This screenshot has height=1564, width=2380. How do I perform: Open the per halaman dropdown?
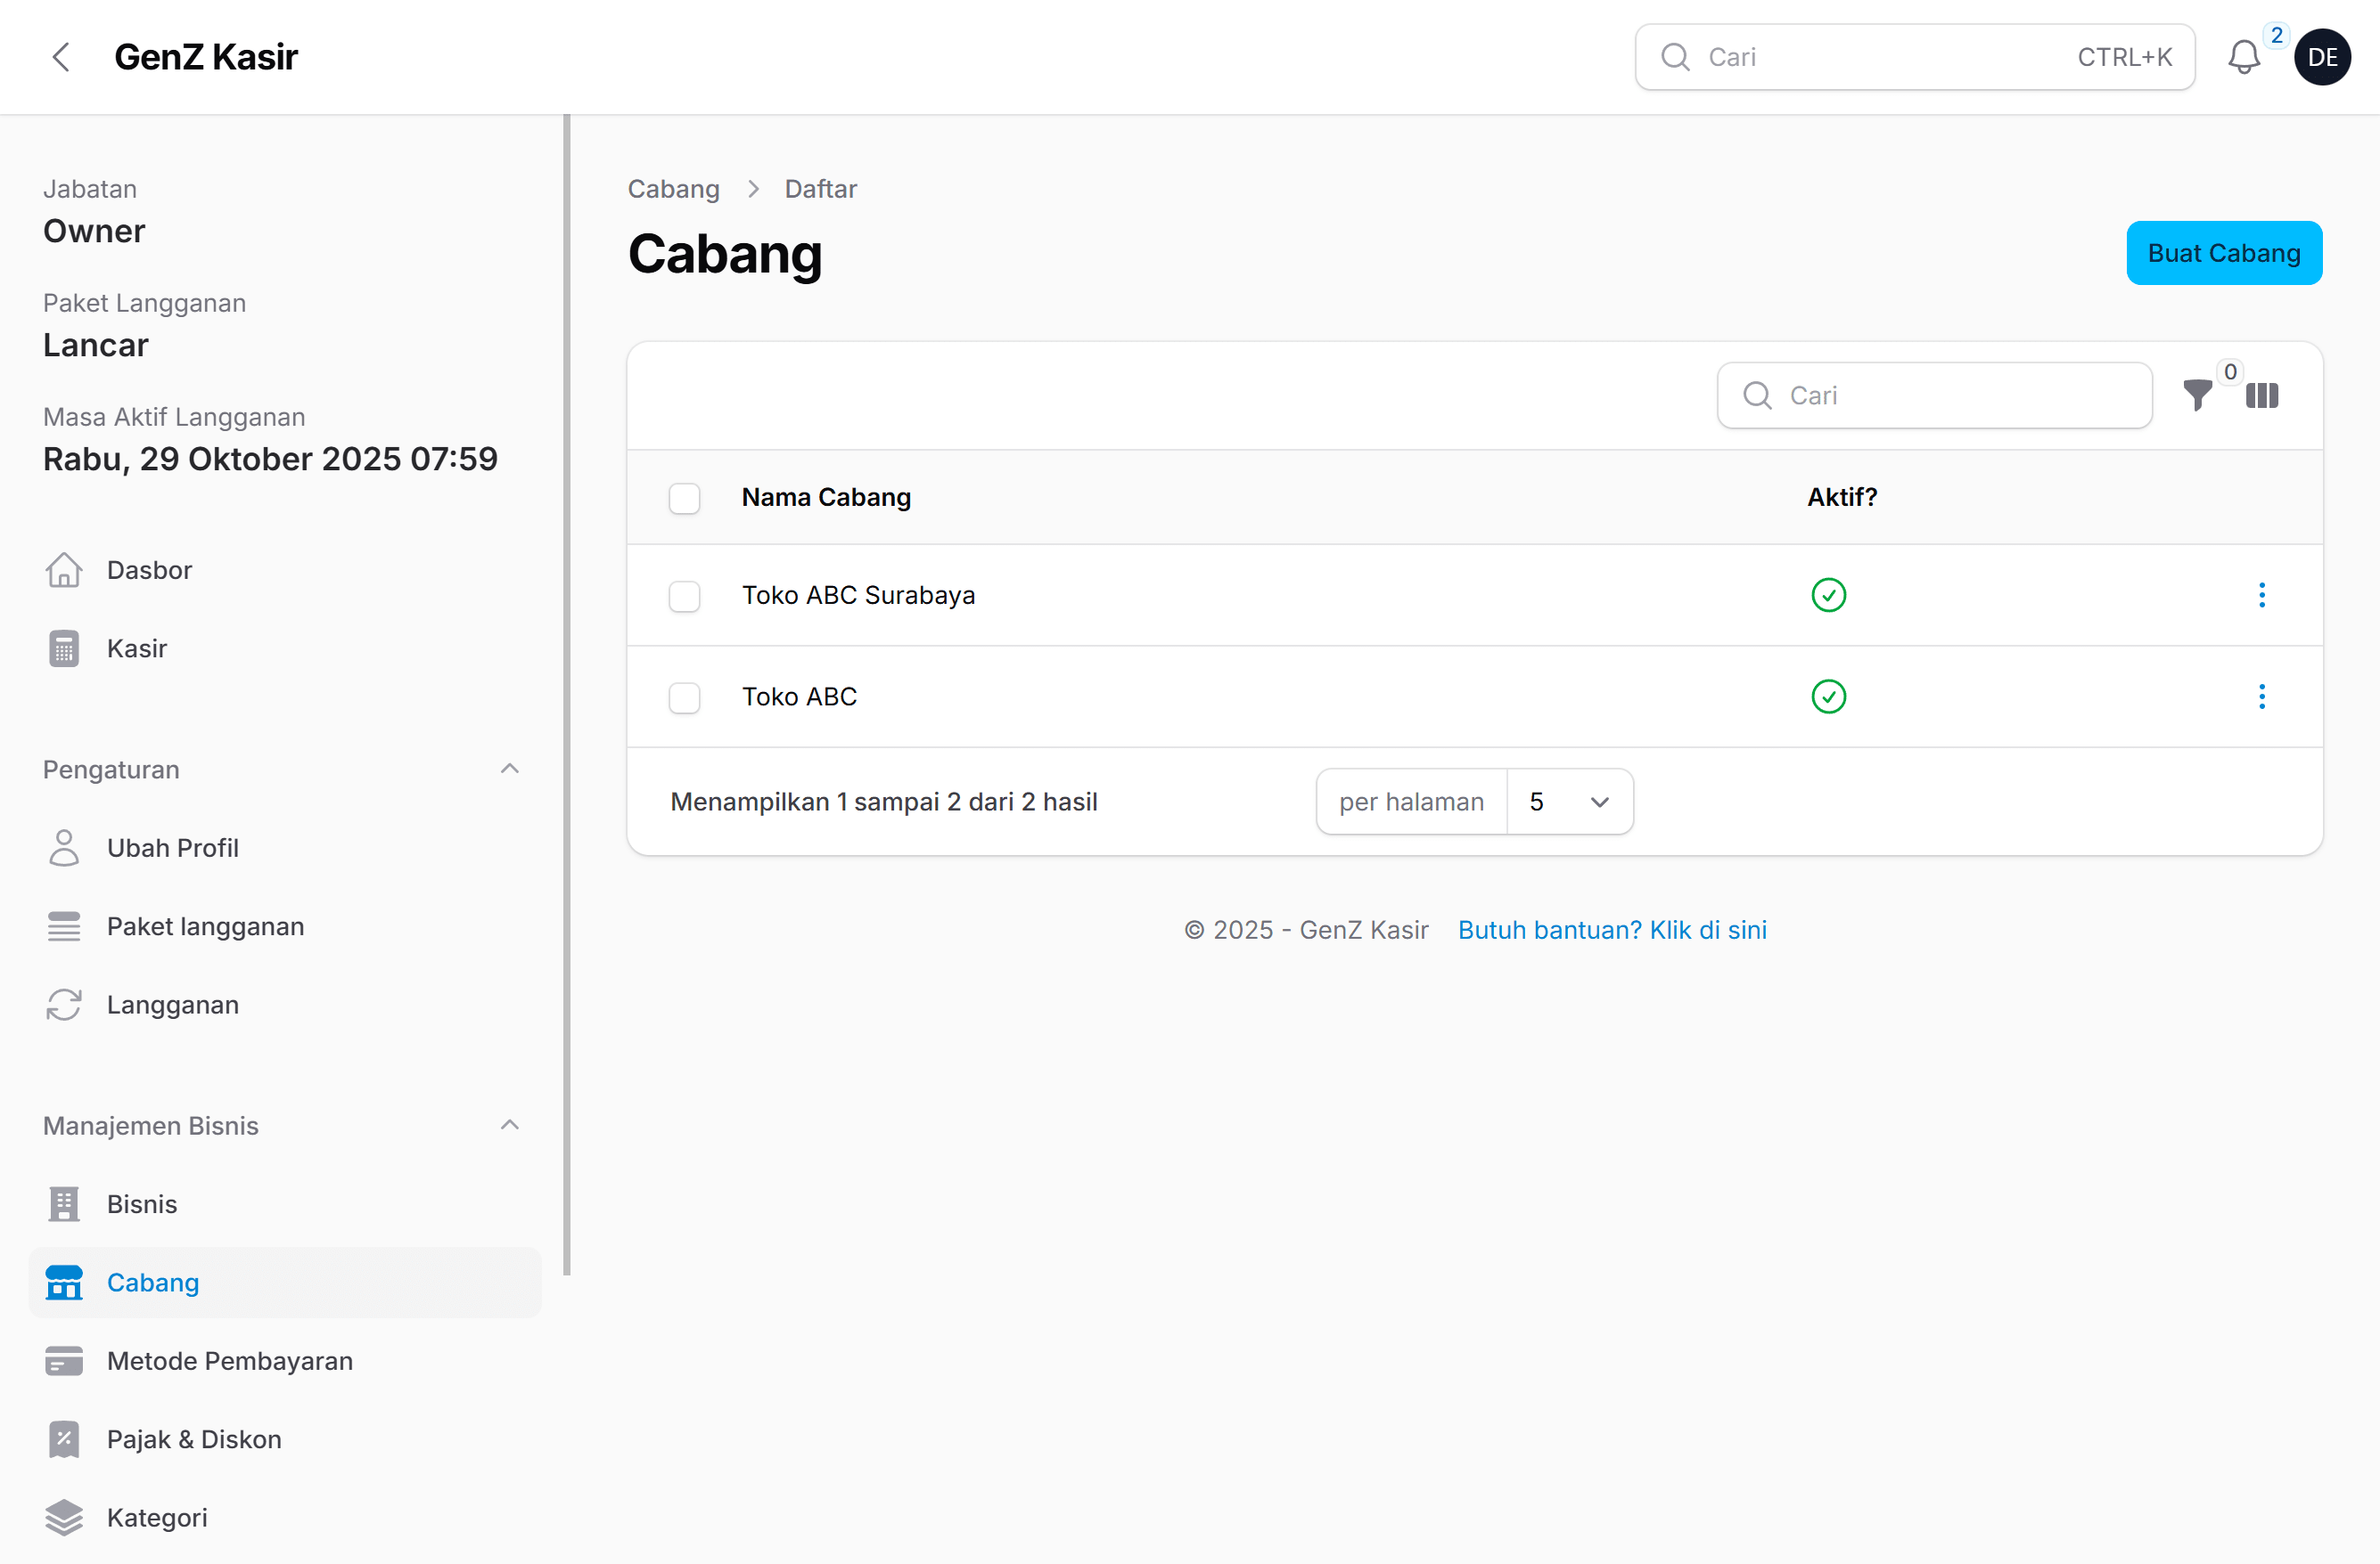pos(1568,802)
